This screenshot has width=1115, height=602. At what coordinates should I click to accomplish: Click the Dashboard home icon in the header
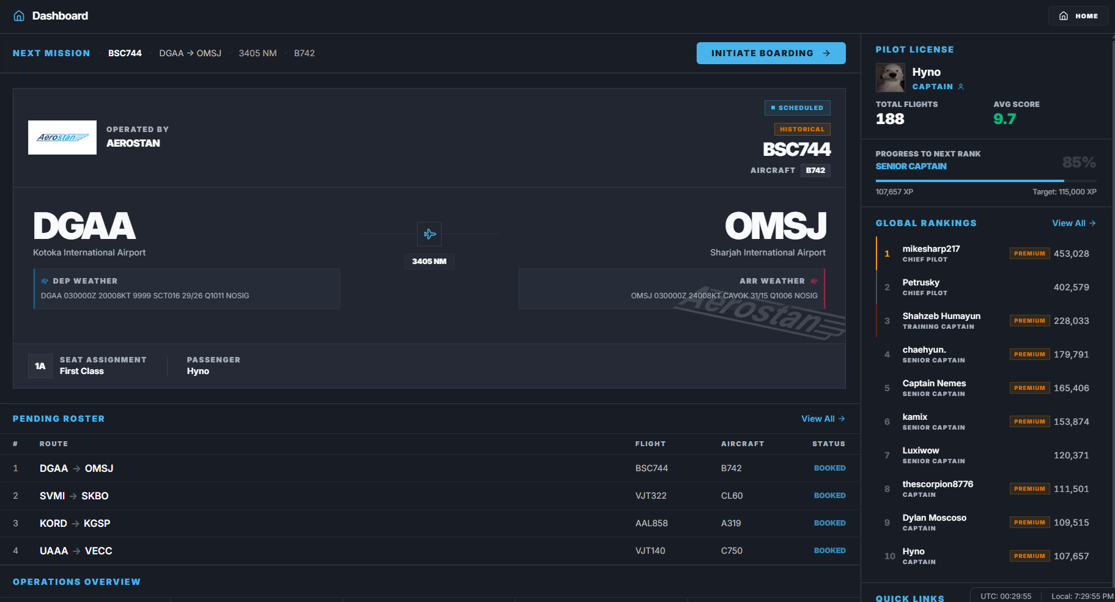point(19,16)
